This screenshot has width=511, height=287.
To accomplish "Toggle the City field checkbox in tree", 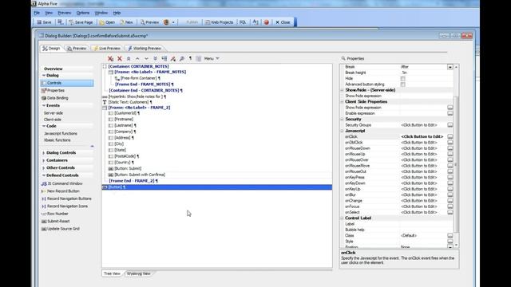I will [111, 143].
